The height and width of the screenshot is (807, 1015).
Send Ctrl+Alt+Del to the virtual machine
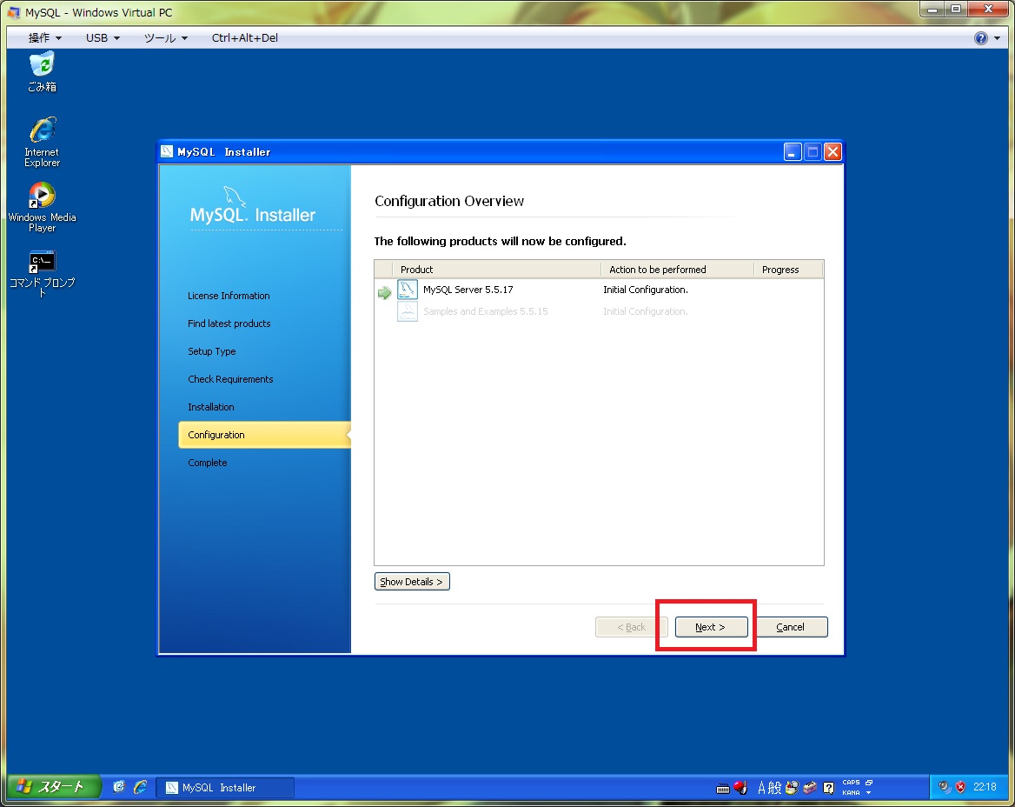click(245, 37)
